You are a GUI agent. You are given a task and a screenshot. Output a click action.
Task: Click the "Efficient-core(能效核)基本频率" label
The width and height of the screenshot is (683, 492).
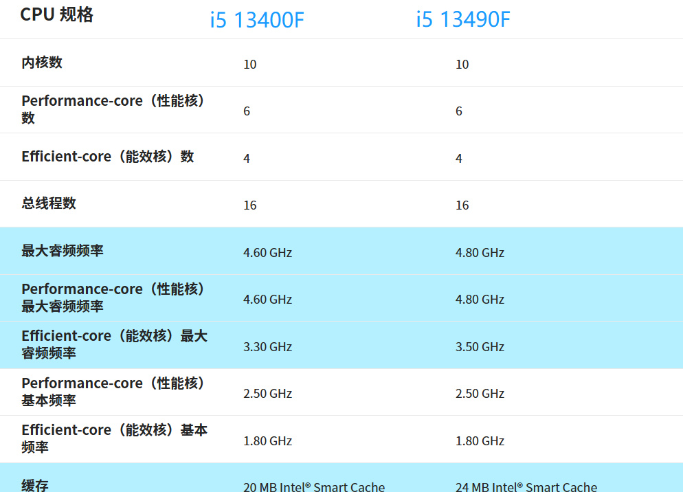115,438
